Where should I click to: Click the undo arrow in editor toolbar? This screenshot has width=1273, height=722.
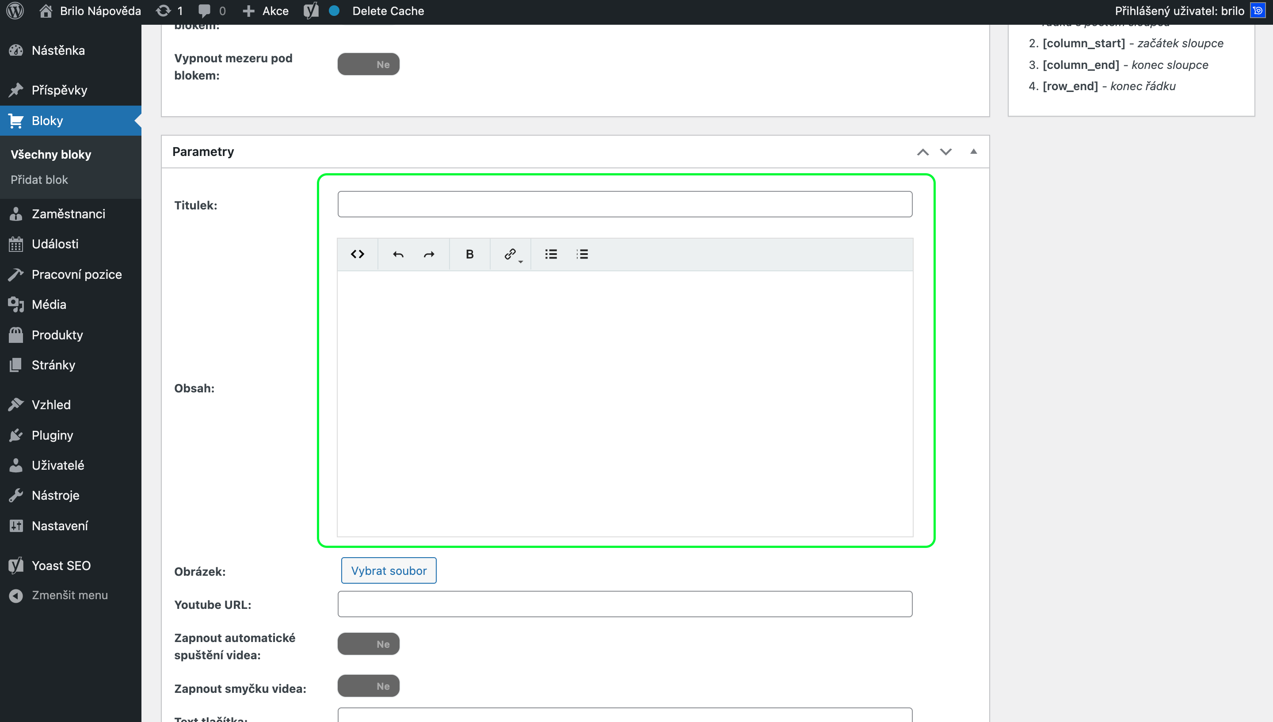[398, 255]
